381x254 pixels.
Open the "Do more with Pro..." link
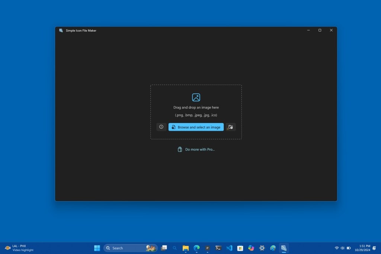pos(196,149)
